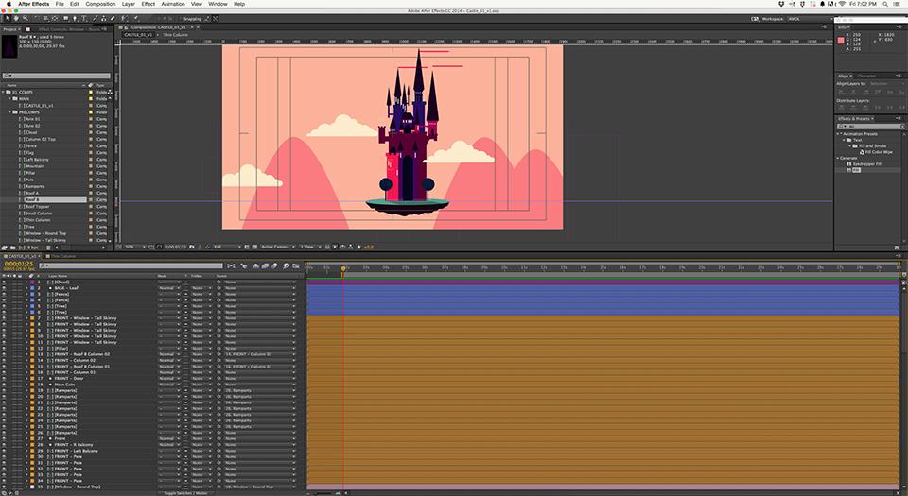Open the Composition menu
Image resolution: width=908 pixels, height=496 pixels.
[x=100, y=4]
